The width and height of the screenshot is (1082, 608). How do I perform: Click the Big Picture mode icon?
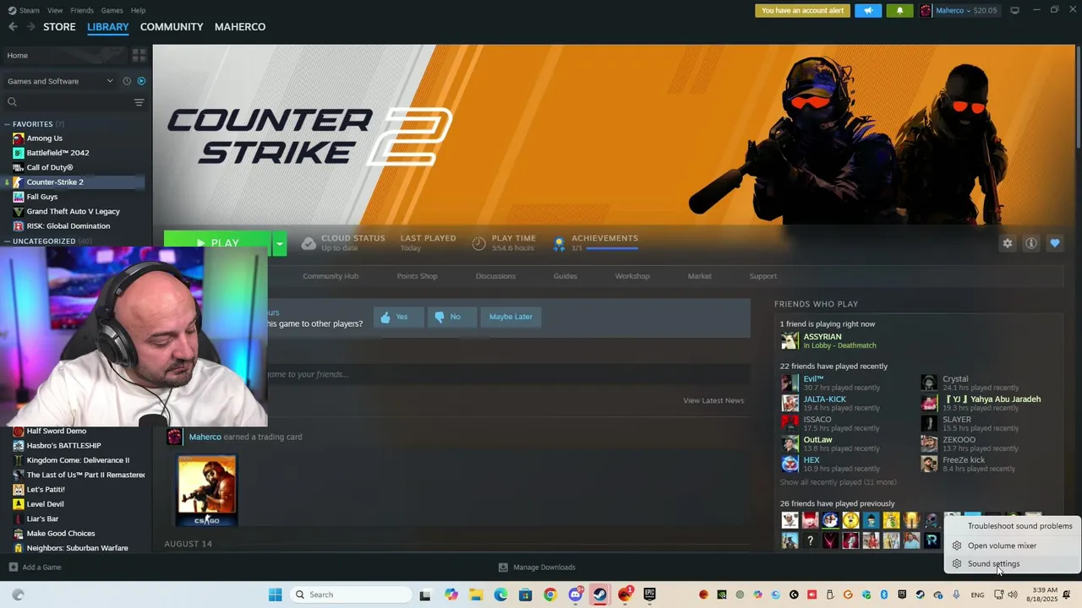point(1014,10)
